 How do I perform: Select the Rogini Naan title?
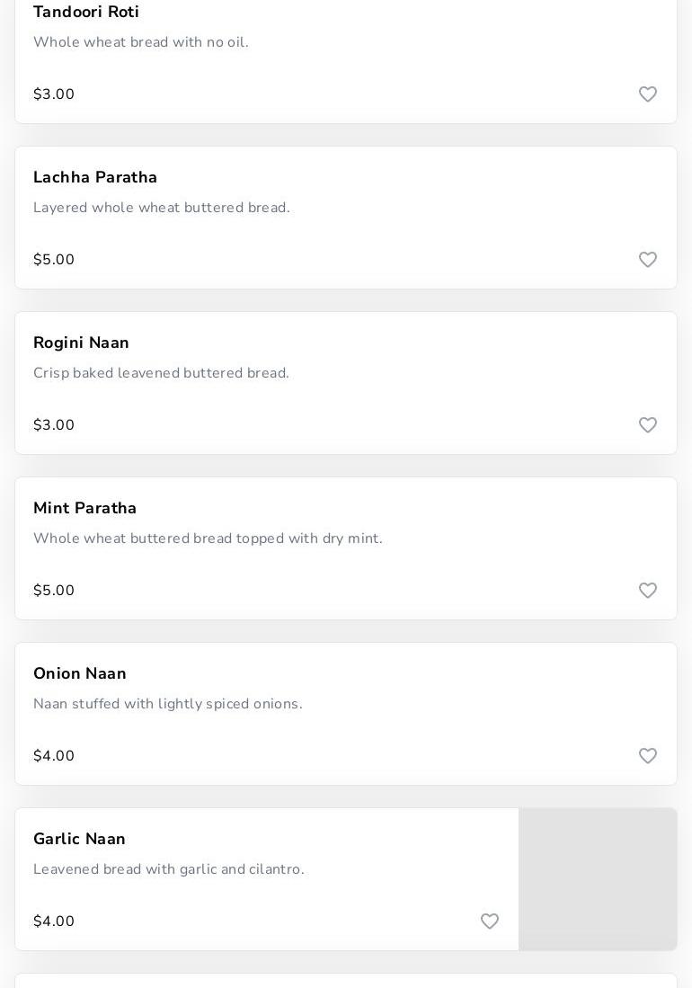pyautogui.click(x=81, y=343)
